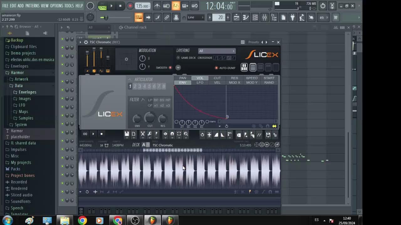Click the eye view icon in Slicex editor
The width and height of the screenshot is (401, 225).
pyautogui.click(x=165, y=134)
